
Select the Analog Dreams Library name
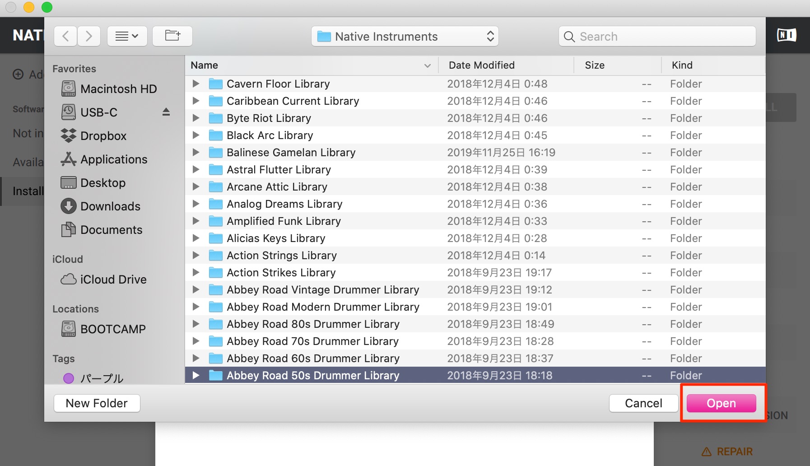coord(284,204)
